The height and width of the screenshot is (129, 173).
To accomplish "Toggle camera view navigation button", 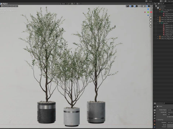I will pos(151,23).
